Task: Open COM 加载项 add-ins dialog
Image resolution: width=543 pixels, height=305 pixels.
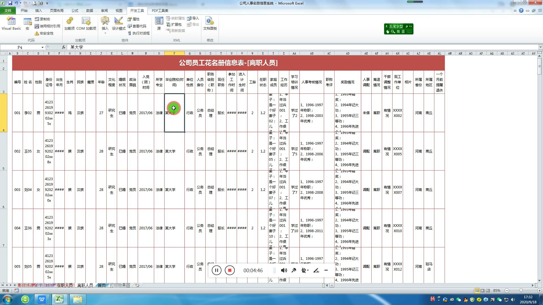Action: click(86, 23)
